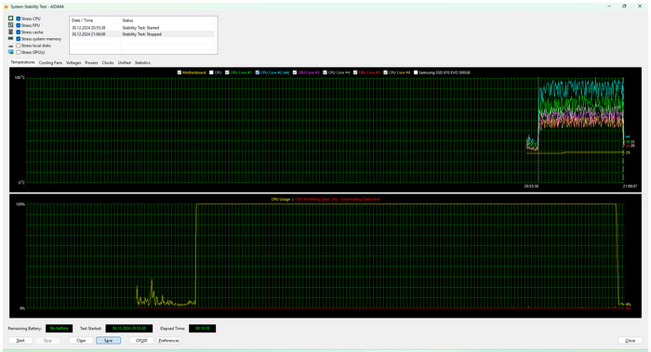Click the cache icon beside Stress cache

[x=11, y=32]
